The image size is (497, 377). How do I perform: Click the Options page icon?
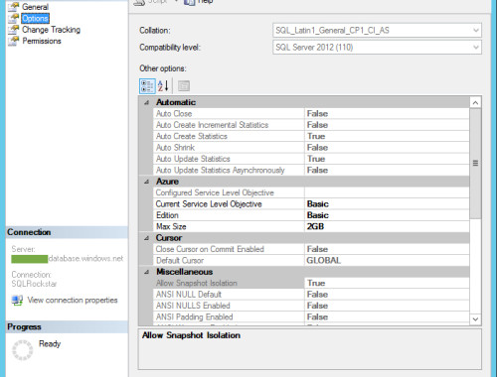coord(14,18)
